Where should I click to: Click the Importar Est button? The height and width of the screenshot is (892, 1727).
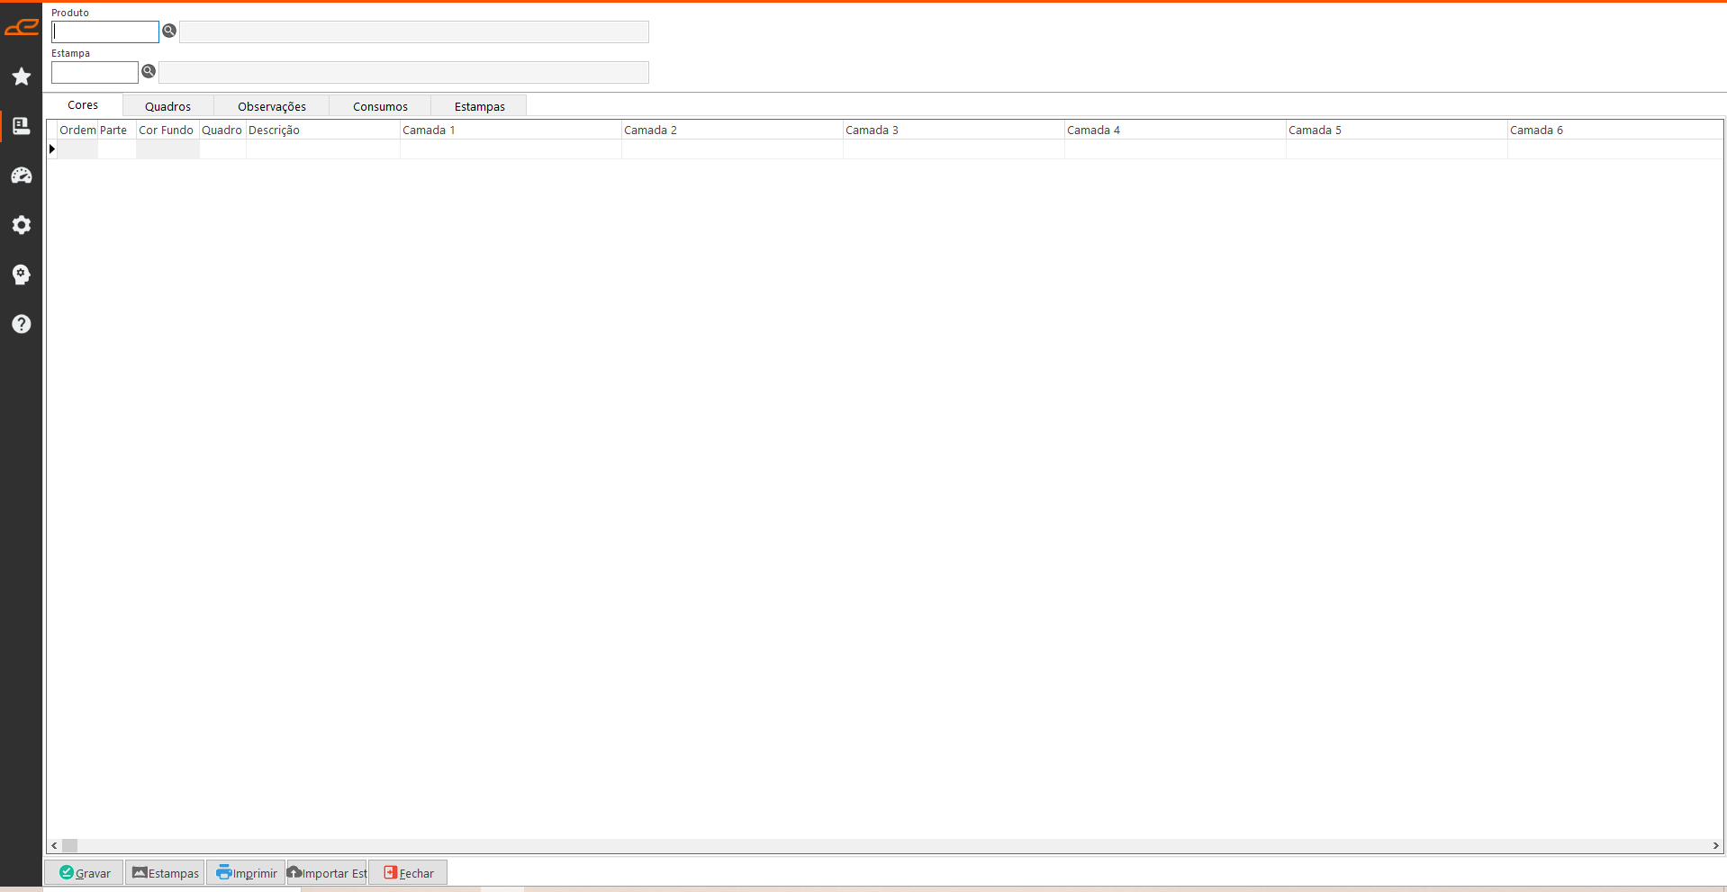pos(327,873)
